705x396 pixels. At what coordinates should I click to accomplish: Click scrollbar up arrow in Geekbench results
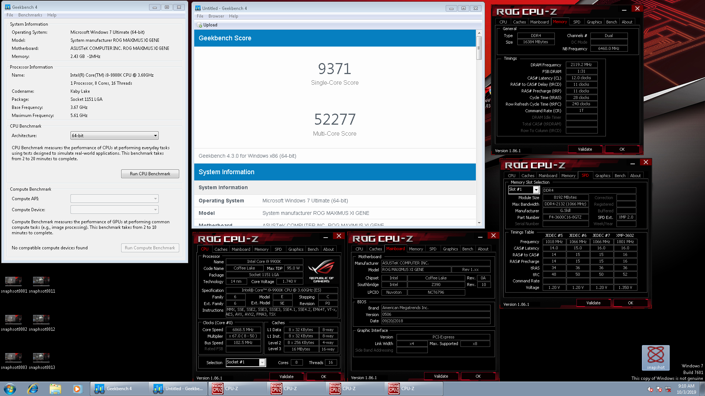[x=479, y=33]
